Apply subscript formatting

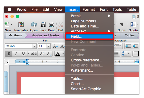coord(49,54)
